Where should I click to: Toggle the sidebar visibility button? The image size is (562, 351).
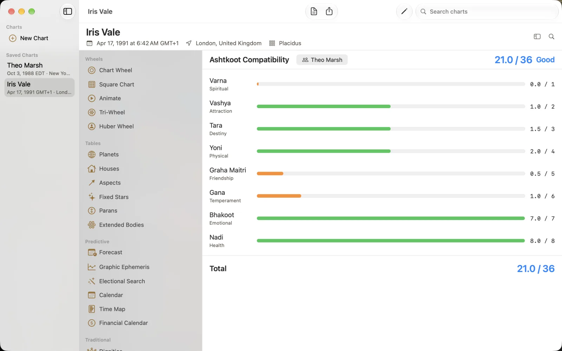pyautogui.click(x=67, y=12)
